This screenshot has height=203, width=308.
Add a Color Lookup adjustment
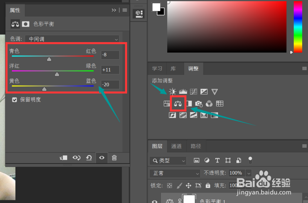pyautogui.click(x=220, y=103)
